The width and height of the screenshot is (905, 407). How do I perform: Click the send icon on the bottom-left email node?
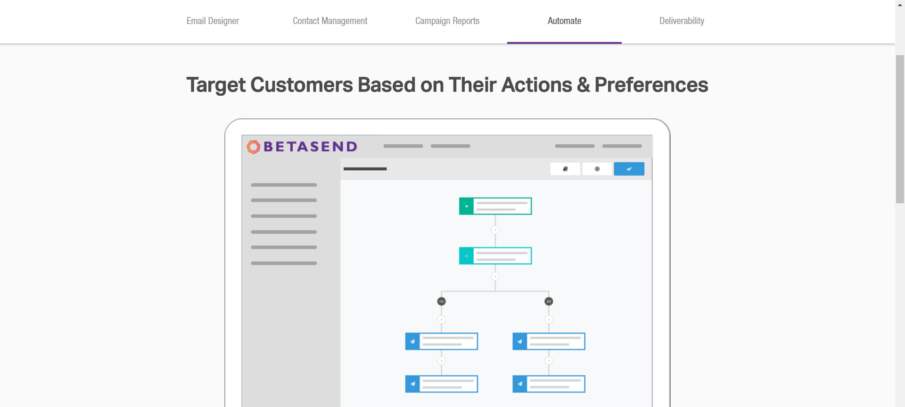pos(412,384)
